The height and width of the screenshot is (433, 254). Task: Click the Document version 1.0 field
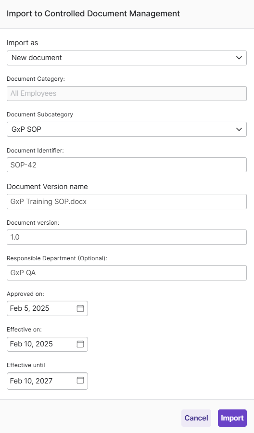click(x=127, y=237)
